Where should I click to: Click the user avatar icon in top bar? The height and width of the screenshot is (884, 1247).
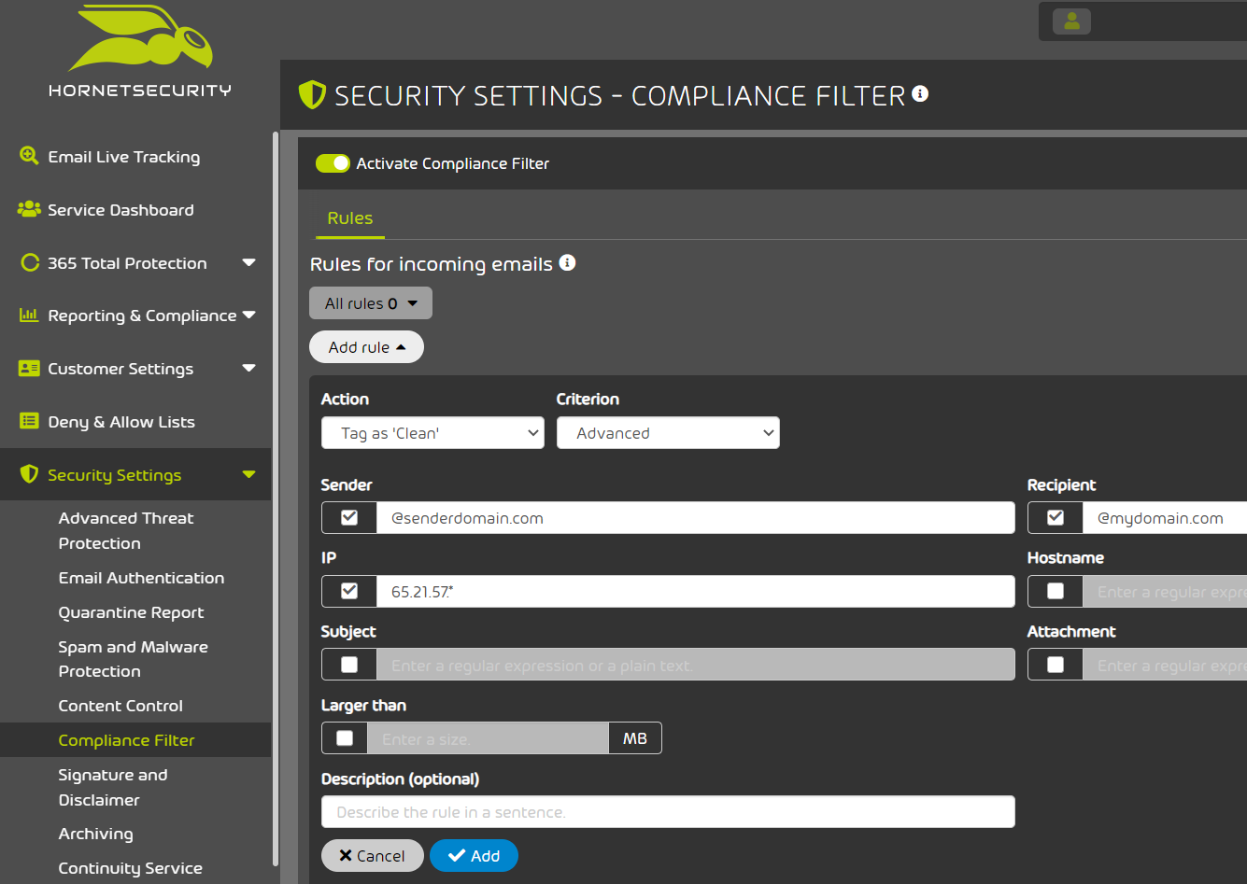point(1071,21)
